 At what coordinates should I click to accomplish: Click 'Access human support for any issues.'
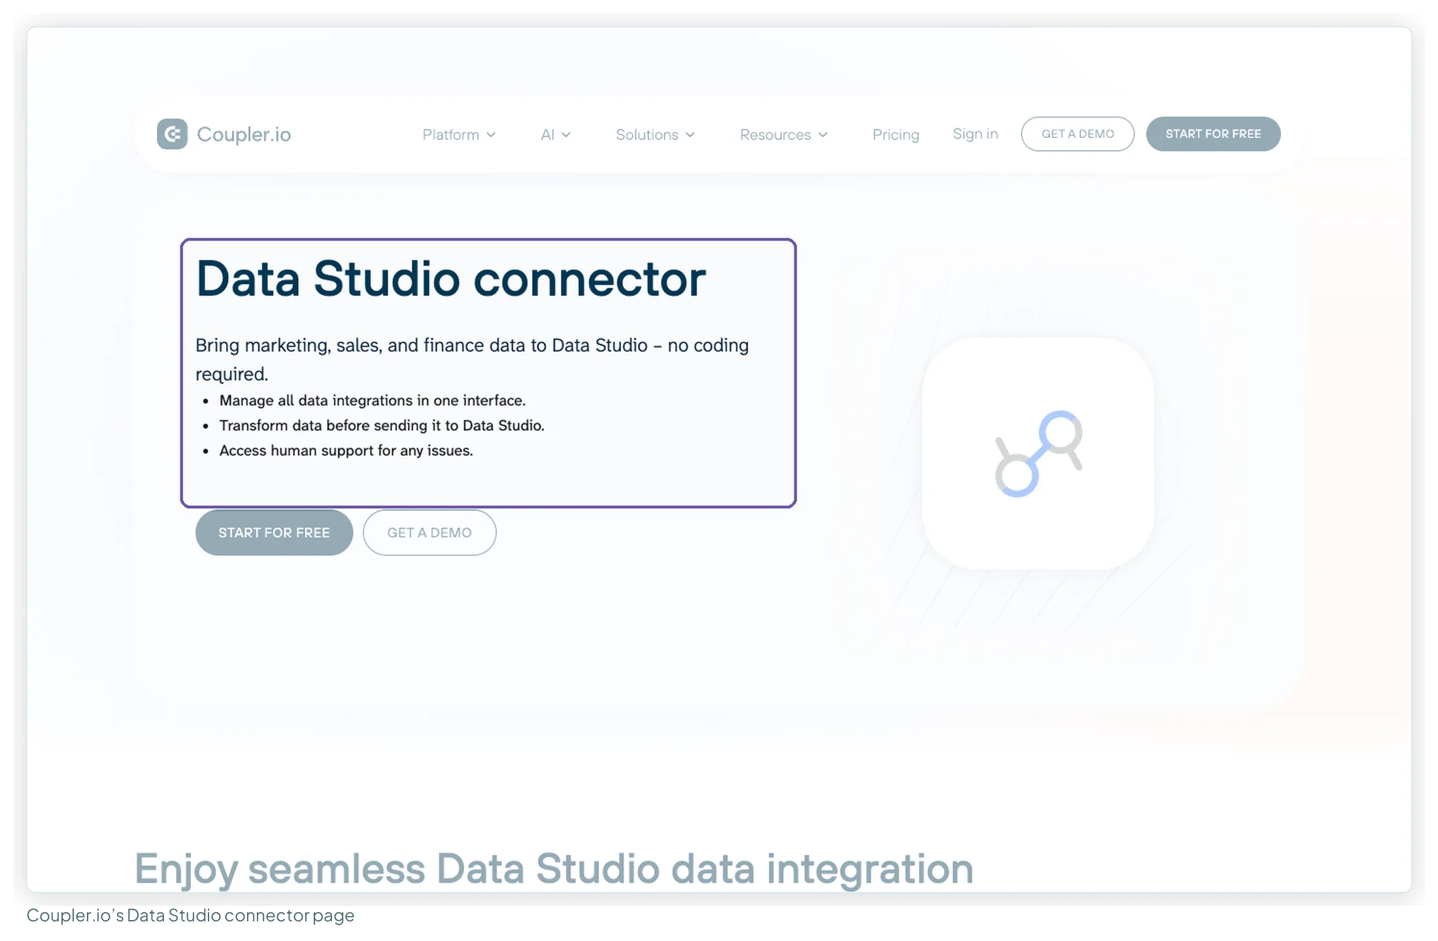[346, 451]
